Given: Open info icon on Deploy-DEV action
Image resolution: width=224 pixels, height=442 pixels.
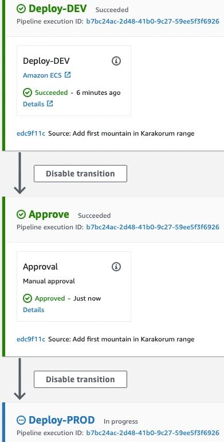Looking at the screenshot, I should pyautogui.click(x=116, y=60).
